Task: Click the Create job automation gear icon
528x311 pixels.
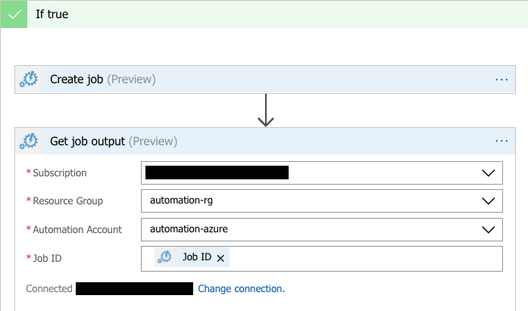Action: point(29,79)
